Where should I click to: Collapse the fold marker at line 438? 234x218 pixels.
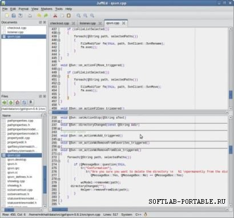point(59,33)
